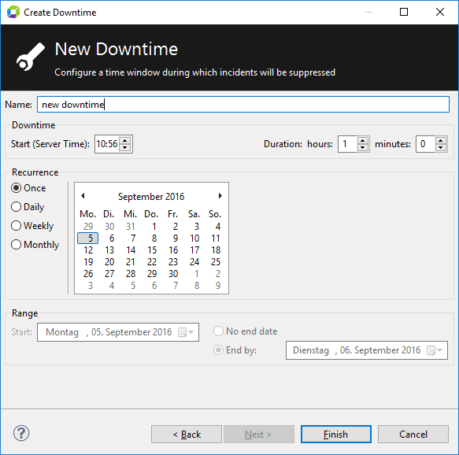Click the Back button
The image size is (459, 455).
click(187, 435)
